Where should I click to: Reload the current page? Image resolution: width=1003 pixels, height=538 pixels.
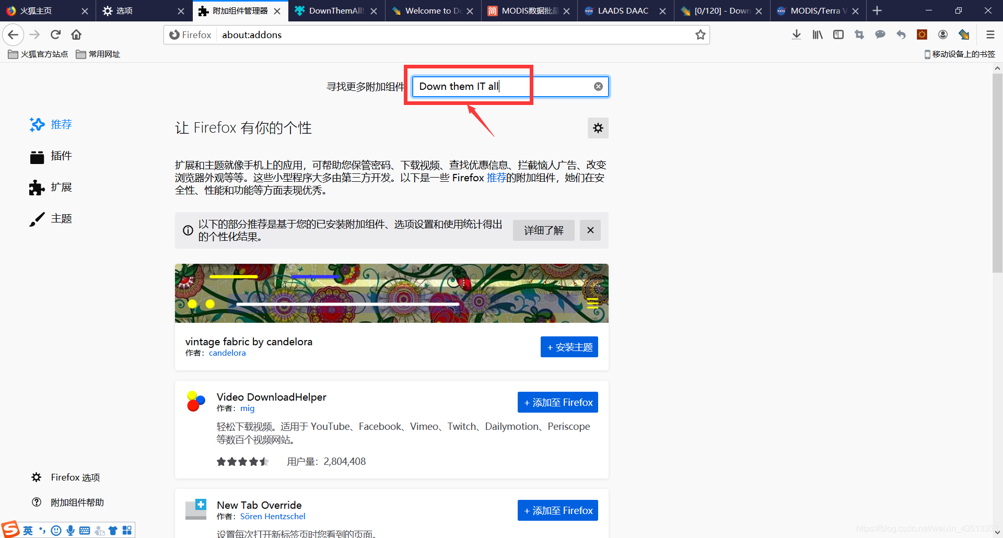pyautogui.click(x=55, y=34)
